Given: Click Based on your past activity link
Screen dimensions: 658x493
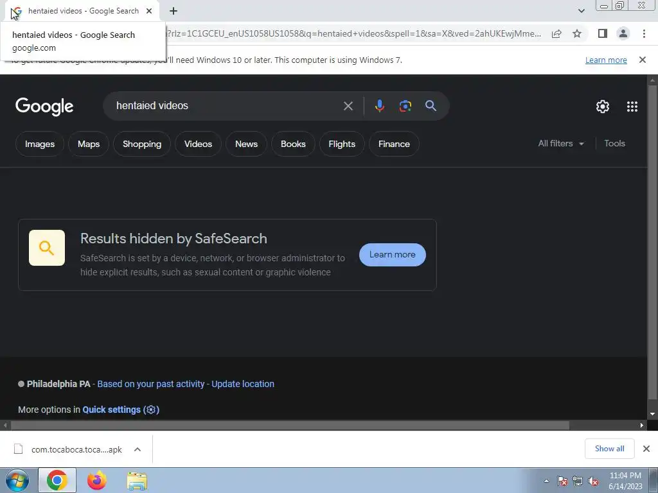Looking at the screenshot, I should tap(150, 384).
